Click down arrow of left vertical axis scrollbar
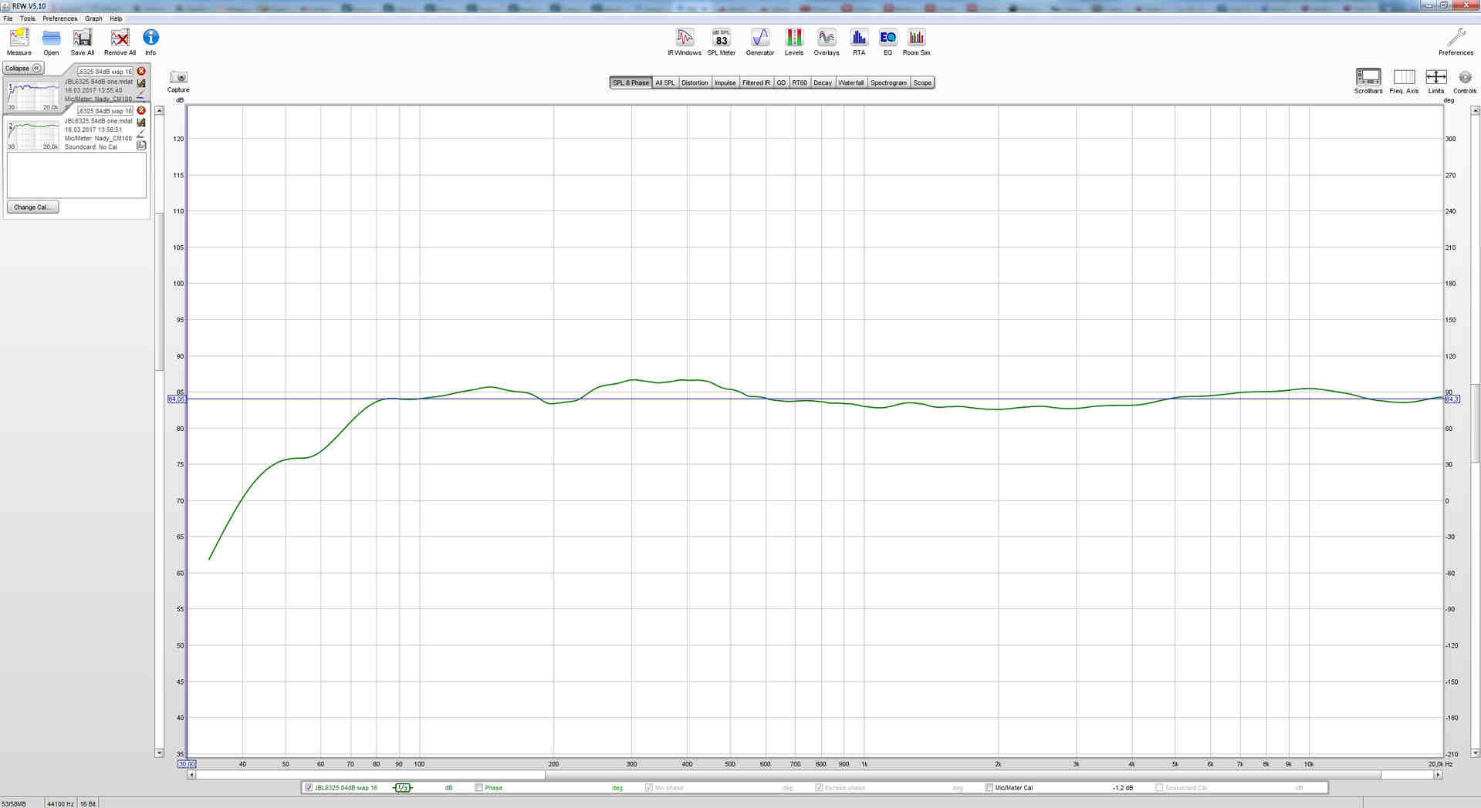This screenshot has width=1481, height=808. [159, 752]
